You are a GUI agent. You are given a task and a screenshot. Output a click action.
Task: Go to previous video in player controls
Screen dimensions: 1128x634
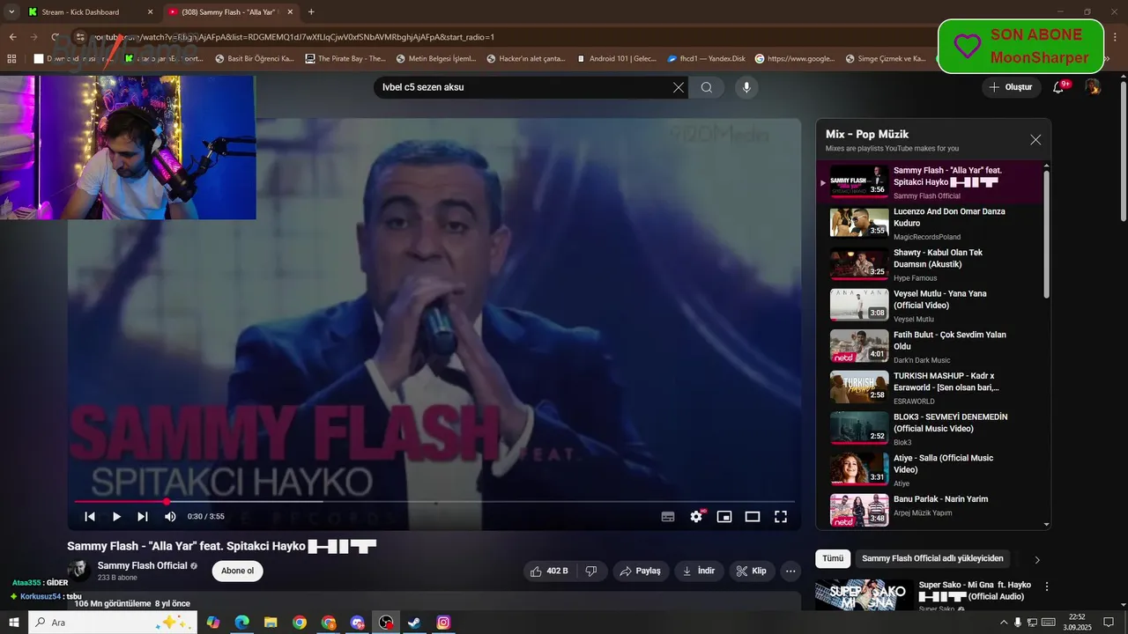90,517
